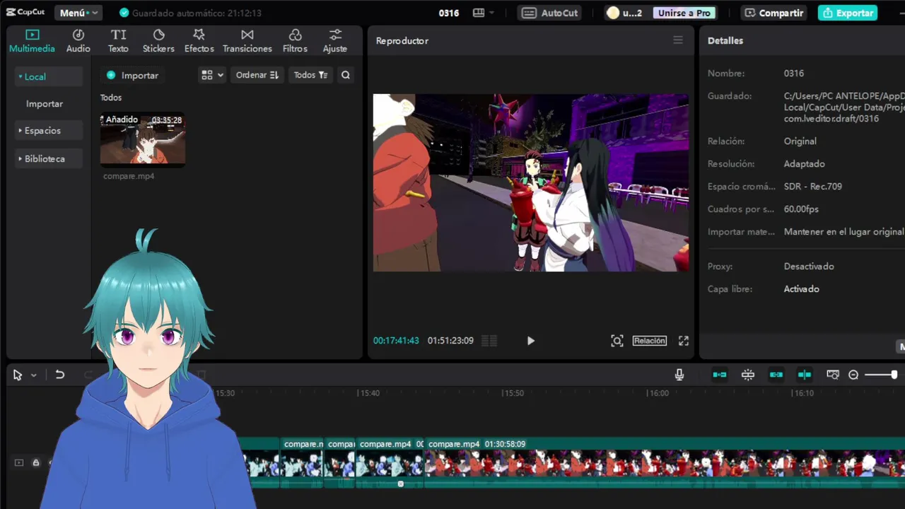The height and width of the screenshot is (509, 905).
Task: Select the compare.mp4 clip labeled 01:30:58:09
Action: (x=664, y=462)
